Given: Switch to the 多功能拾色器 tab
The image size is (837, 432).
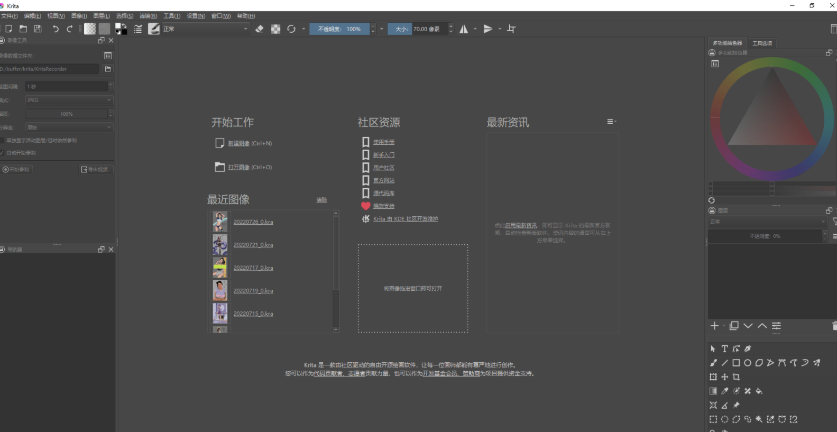Looking at the screenshot, I should pos(727,43).
